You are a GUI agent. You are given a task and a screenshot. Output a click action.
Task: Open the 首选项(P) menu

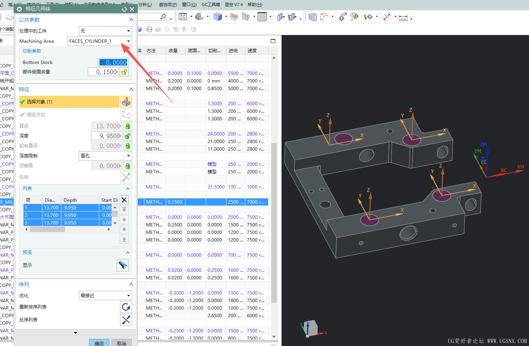(168, 5)
